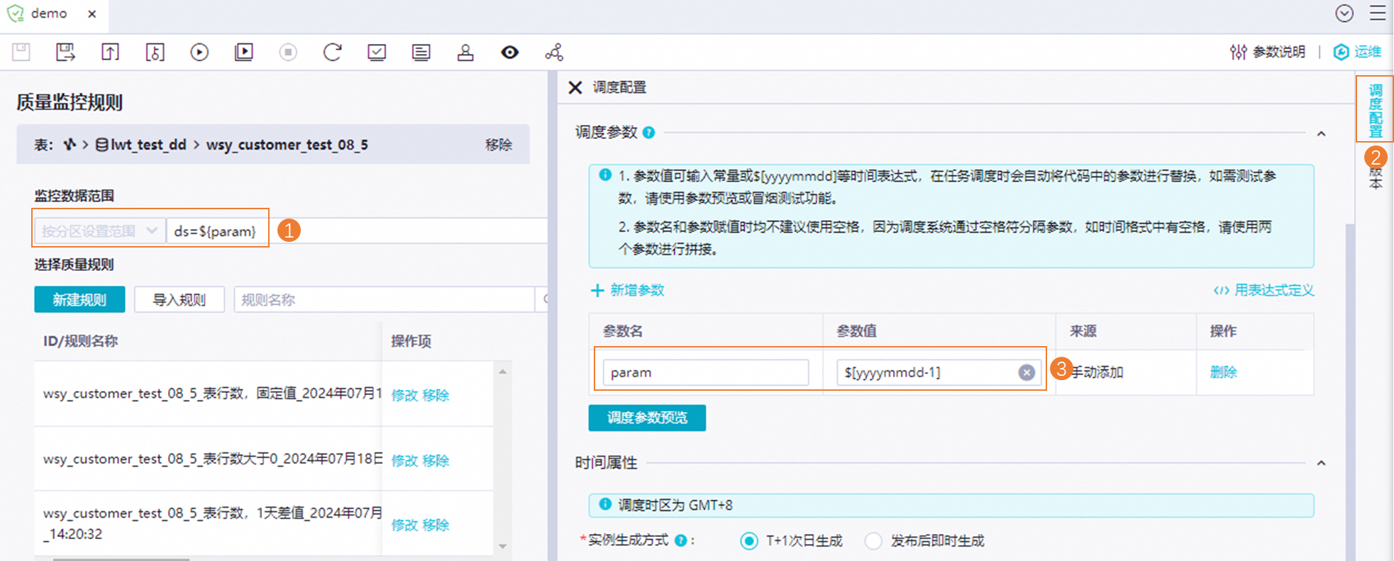
Task: Delete the param row via 删除
Action: 1223,372
